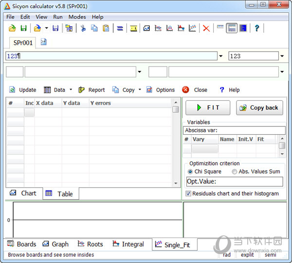Open the Help menu in the menu bar
This screenshot has height=263, width=292.
point(97,17)
